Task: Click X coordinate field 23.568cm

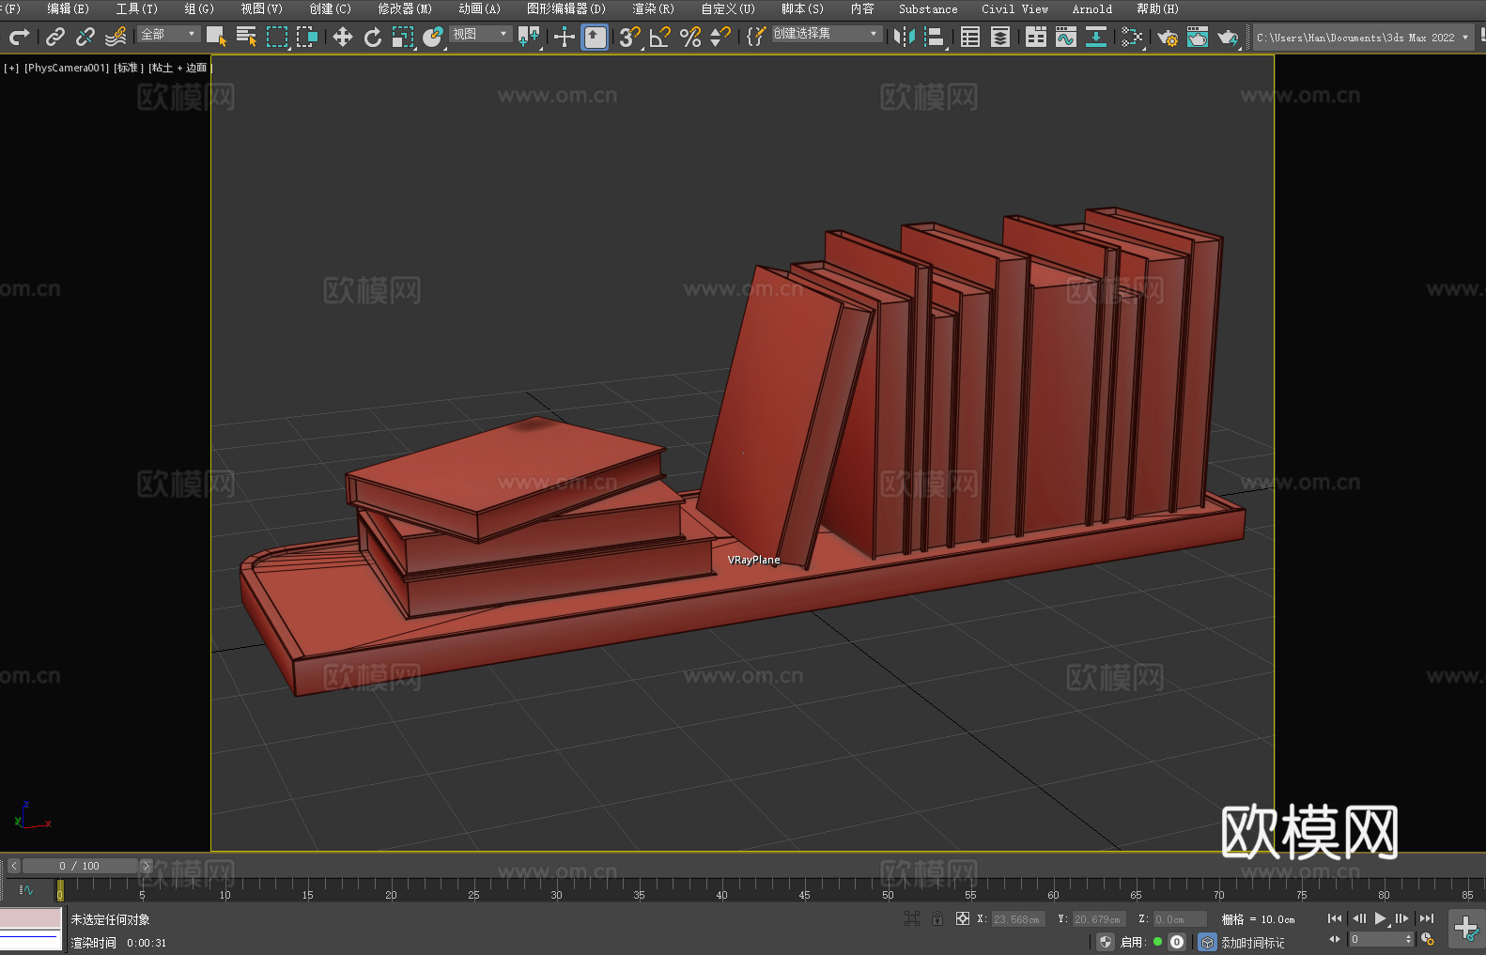Action: click(1018, 919)
